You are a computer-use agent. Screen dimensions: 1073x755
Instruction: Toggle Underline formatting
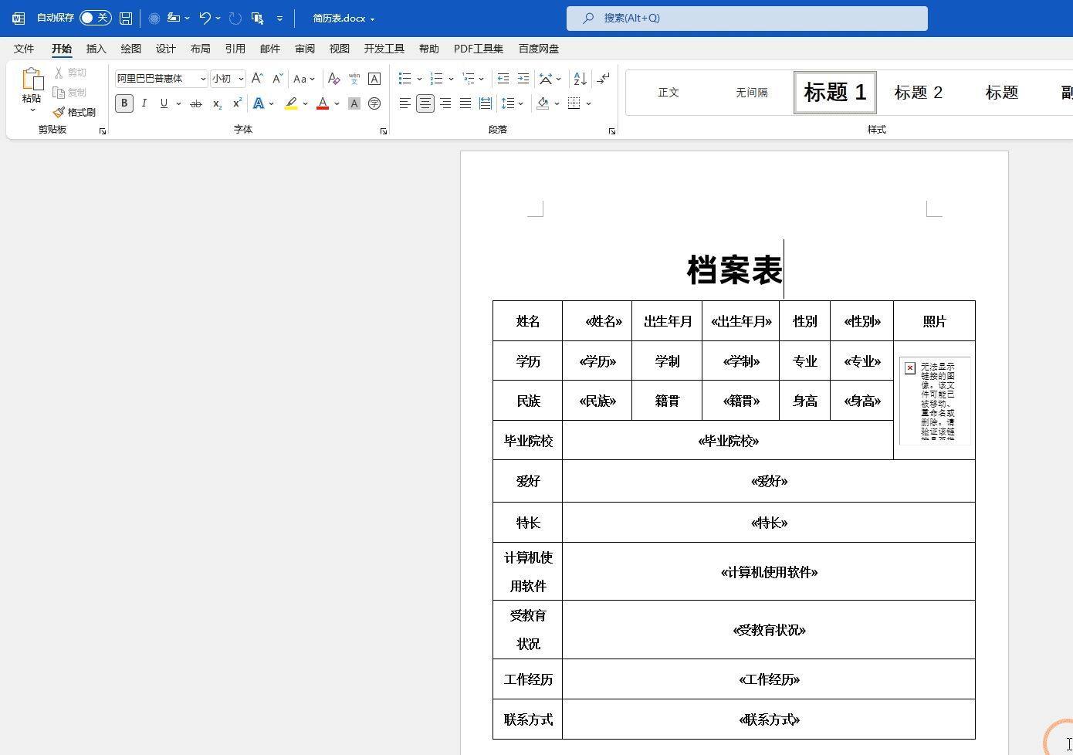click(x=164, y=103)
